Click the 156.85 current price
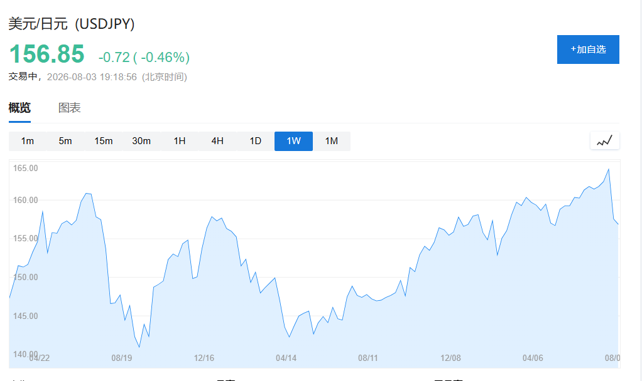The image size is (642, 381). (46, 54)
